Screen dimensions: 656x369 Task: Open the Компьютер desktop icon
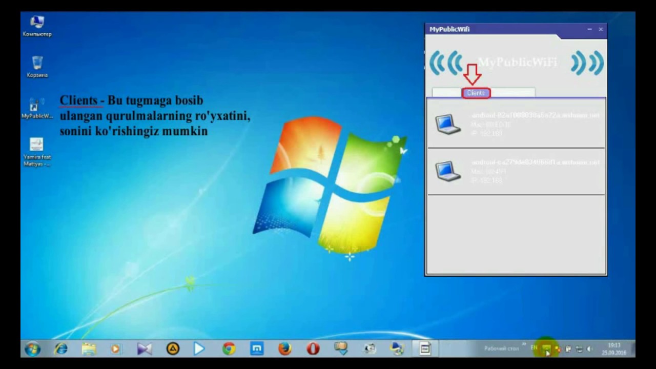coord(37,26)
